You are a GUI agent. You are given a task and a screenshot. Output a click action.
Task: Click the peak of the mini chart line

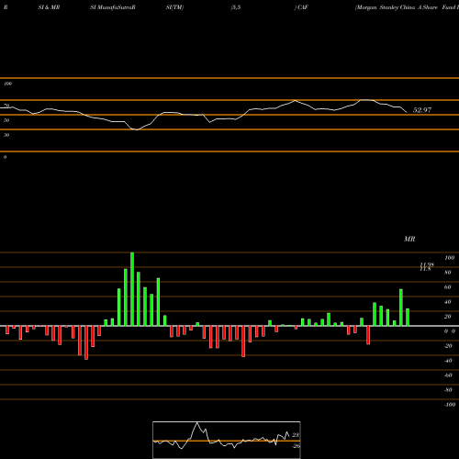tap(197, 422)
